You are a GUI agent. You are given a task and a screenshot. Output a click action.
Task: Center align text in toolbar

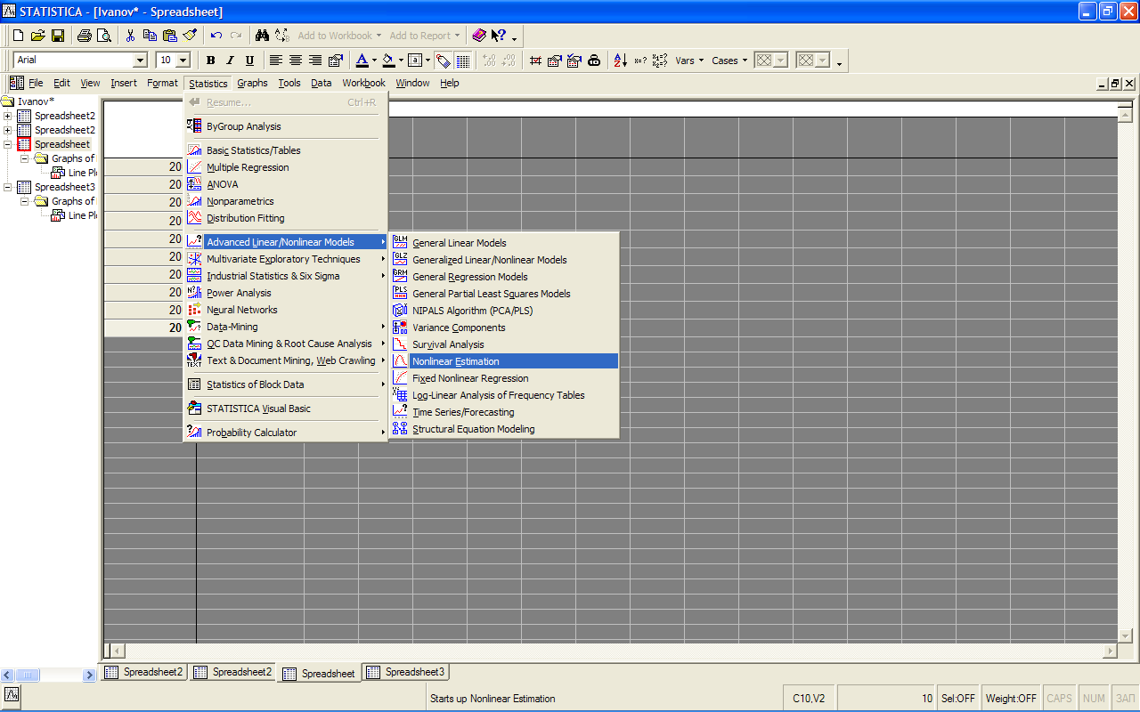click(296, 61)
